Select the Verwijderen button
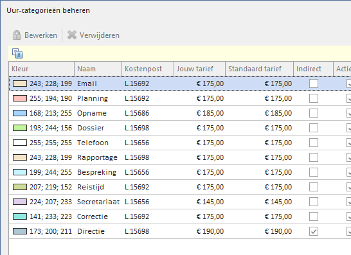Image resolution: width=351 pixels, height=255 pixels. [x=94, y=35]
